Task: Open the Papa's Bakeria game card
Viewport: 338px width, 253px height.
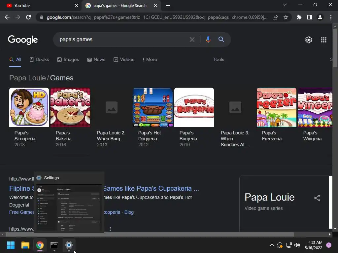Action: coord(70,118)
